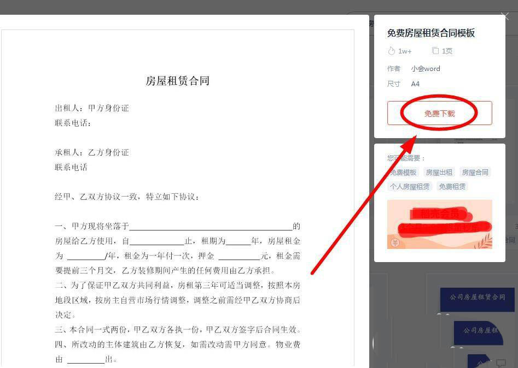Close the template preview popup
This screenshot has width=518, height=368.
504,15
